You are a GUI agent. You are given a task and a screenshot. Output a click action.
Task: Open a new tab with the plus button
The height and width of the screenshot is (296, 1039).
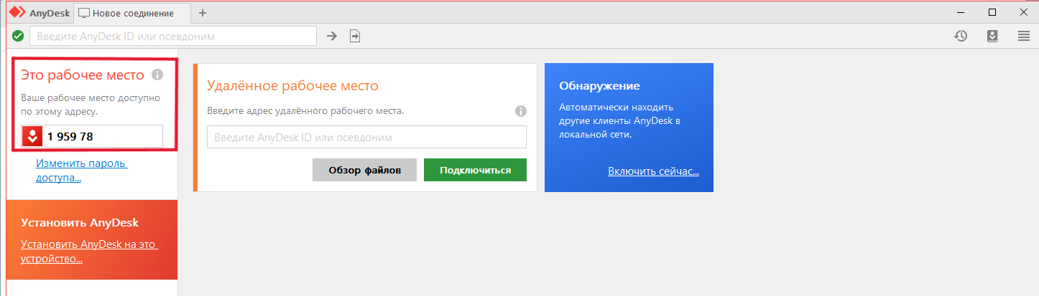(202, 13)
